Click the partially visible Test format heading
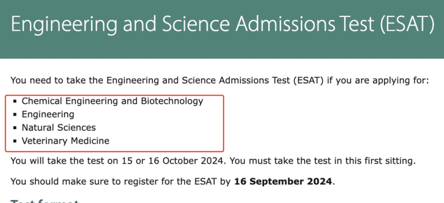Image resolution: width=444 pixels, height=203 pixels. tap(44, 201)
